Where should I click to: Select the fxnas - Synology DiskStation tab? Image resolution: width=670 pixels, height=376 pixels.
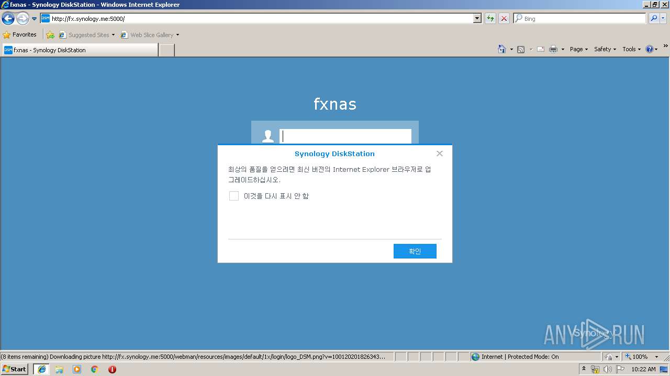click(x=80, y=50)
